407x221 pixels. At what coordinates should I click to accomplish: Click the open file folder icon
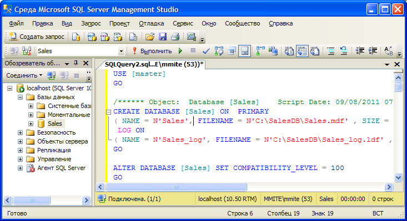[150, 37]
